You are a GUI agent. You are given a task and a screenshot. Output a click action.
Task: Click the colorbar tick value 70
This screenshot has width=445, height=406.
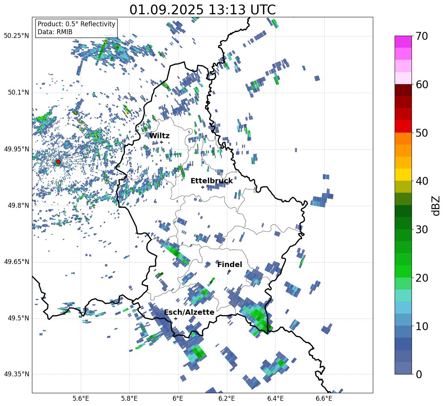[x=422, y=36]
